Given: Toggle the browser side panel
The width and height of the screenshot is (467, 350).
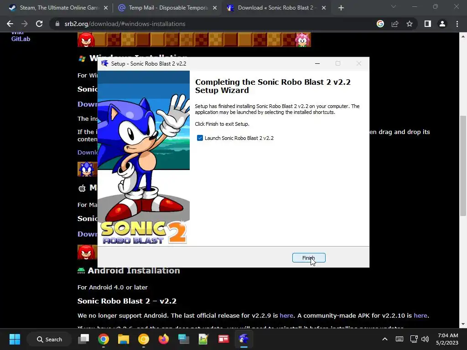Looking at the screenshot, I should click(428, 24).
